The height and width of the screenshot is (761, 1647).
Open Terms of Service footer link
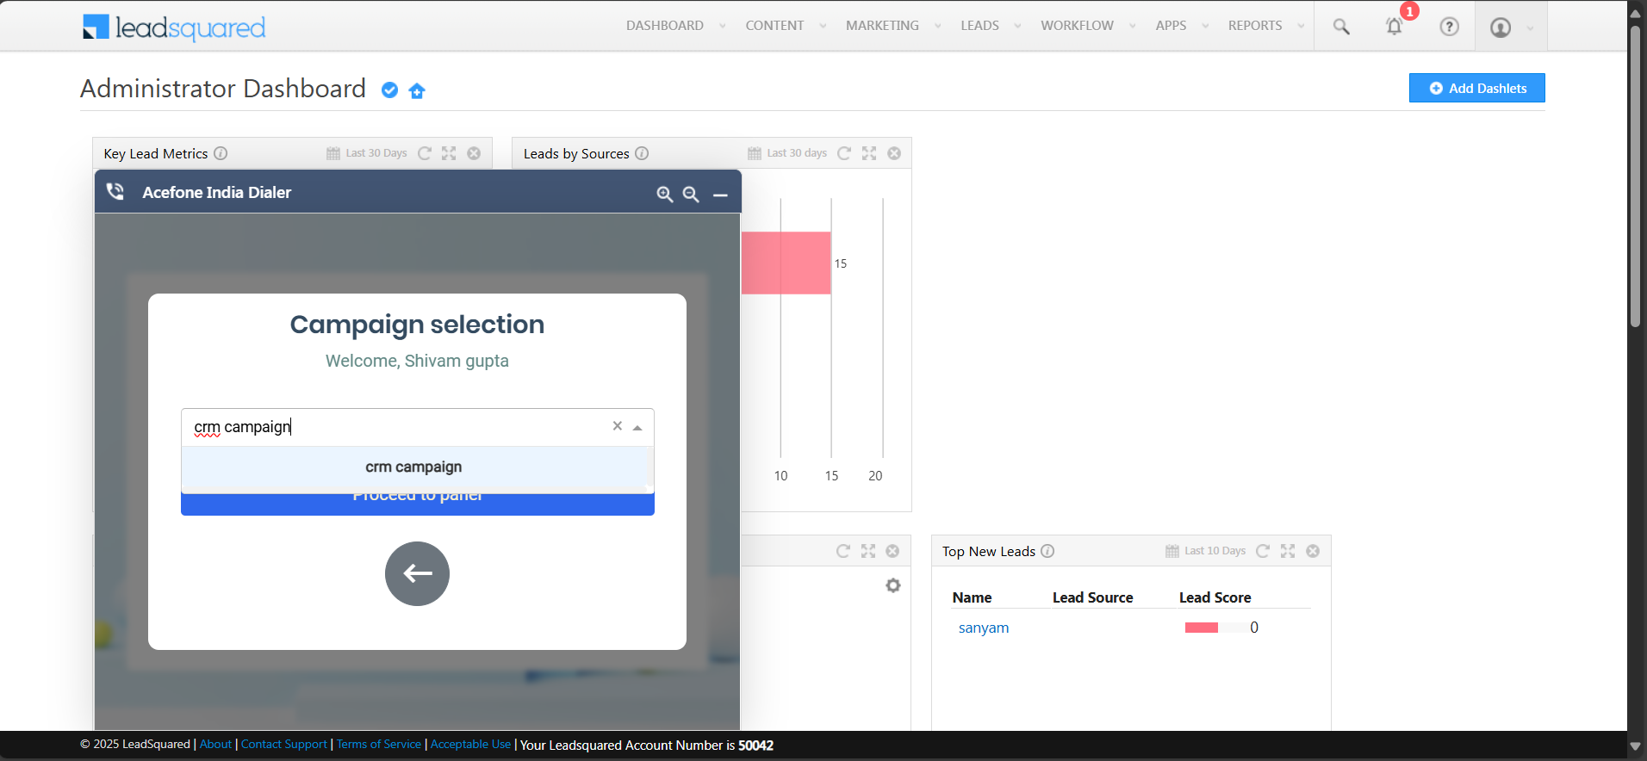[379, 745]
